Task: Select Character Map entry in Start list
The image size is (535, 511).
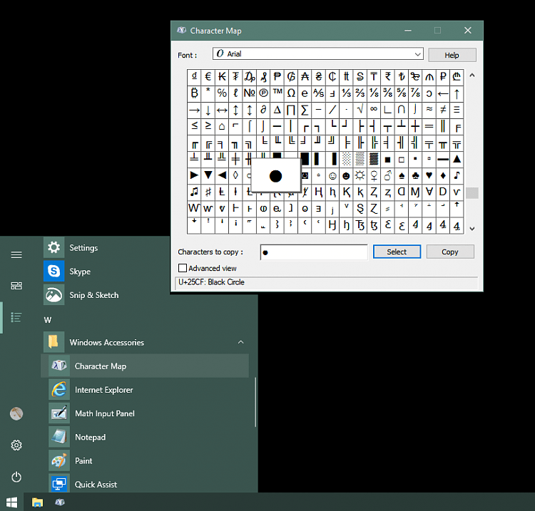Action: pos(145,366)
